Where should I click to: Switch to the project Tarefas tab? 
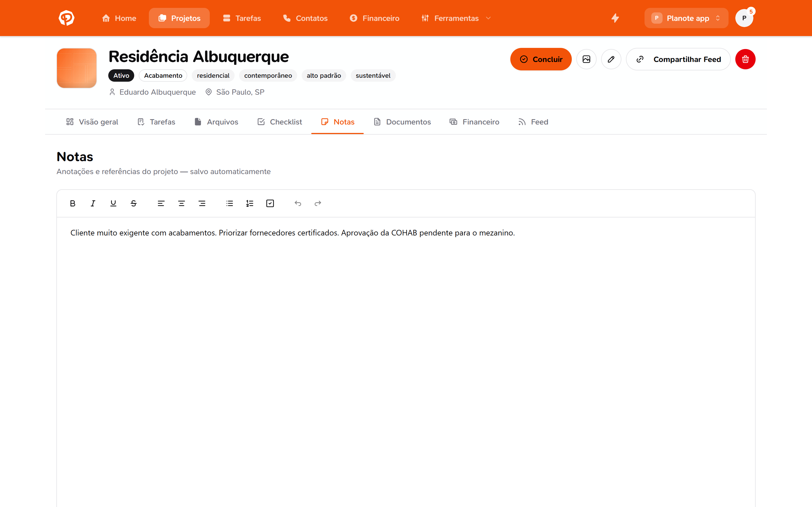point(156,122)
